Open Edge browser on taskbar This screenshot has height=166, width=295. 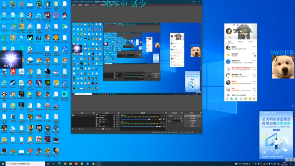(59, 164)
